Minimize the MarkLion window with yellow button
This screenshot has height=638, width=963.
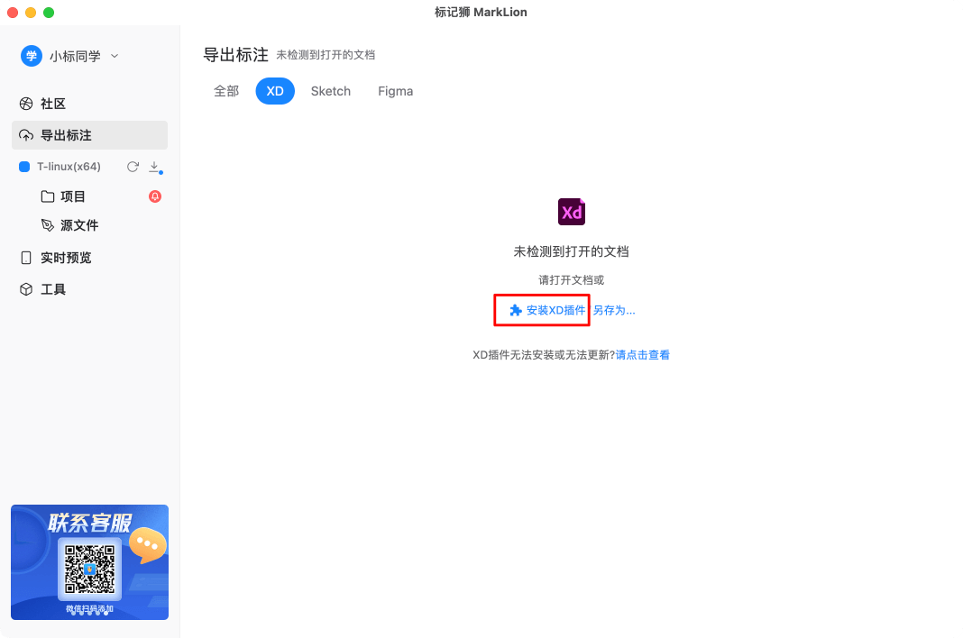point(31,13)
